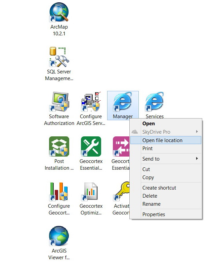The height and width of the screenshot is (267, 214).
Task: Click the Configure ArcGIS Server shortcut icon
Action: [x=91, y=102]
